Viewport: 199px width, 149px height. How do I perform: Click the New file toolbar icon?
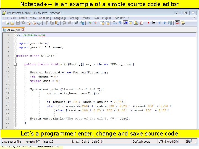(x=7, y=23)
